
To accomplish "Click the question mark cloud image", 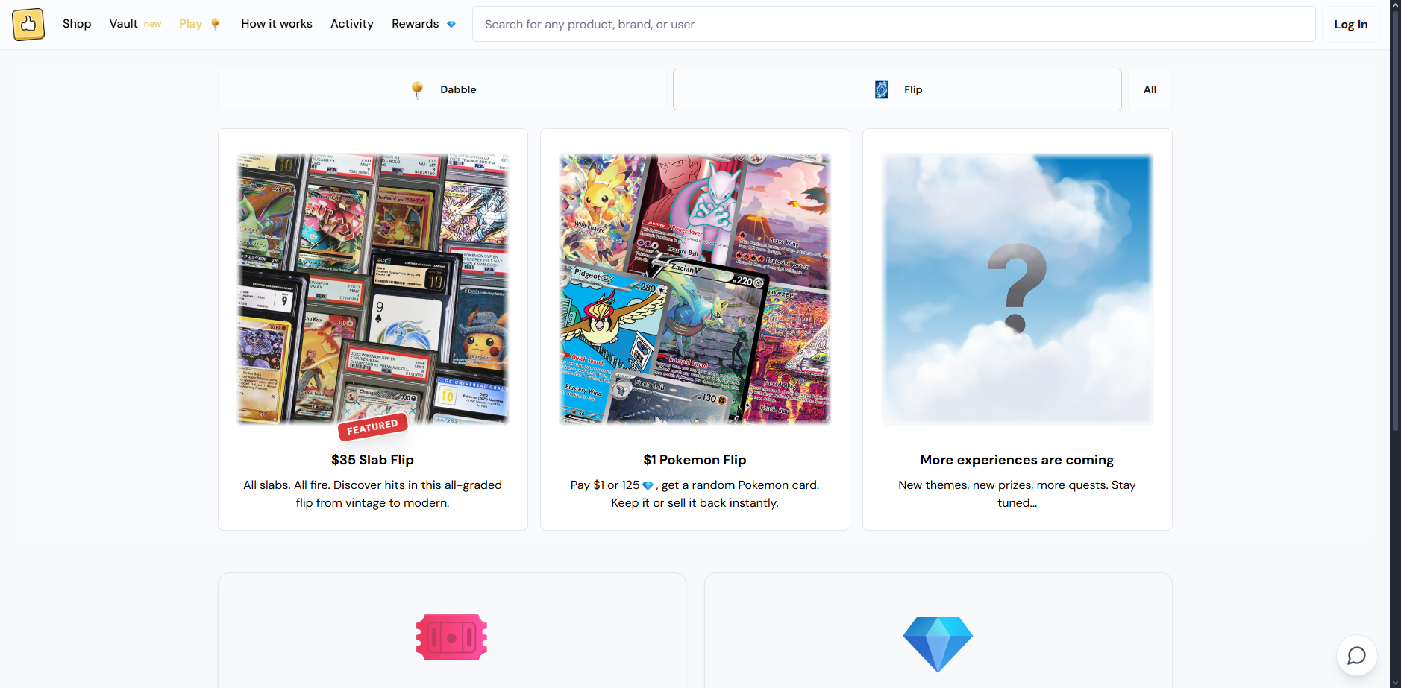I will (1018, 289).
